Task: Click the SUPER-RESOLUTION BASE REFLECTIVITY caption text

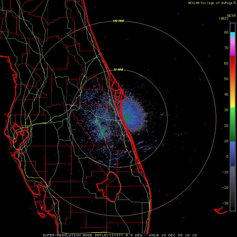Action: [83, 235]
